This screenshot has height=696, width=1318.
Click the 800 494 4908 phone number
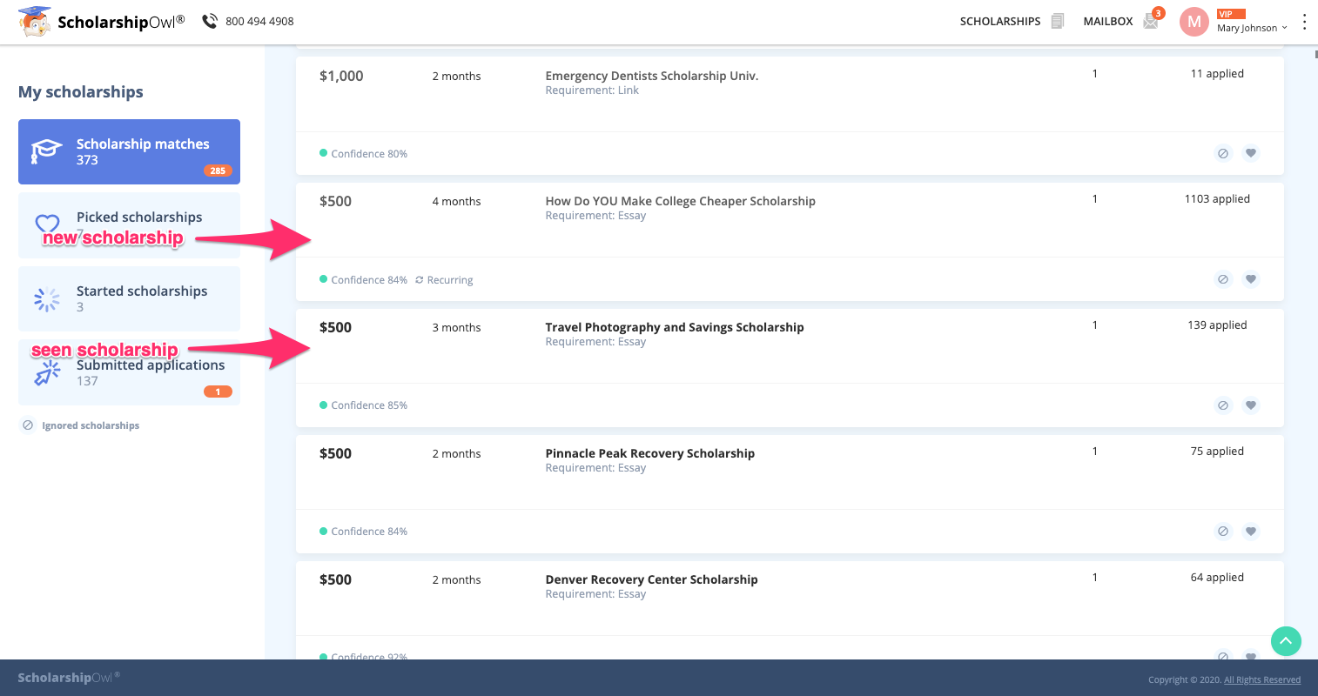click(259, 22)
